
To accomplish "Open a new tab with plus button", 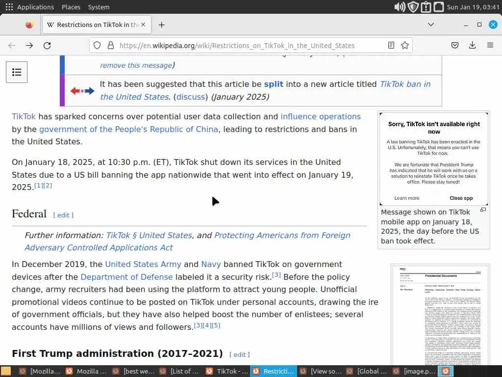I will pyautogui.click(x=161, y=25).
